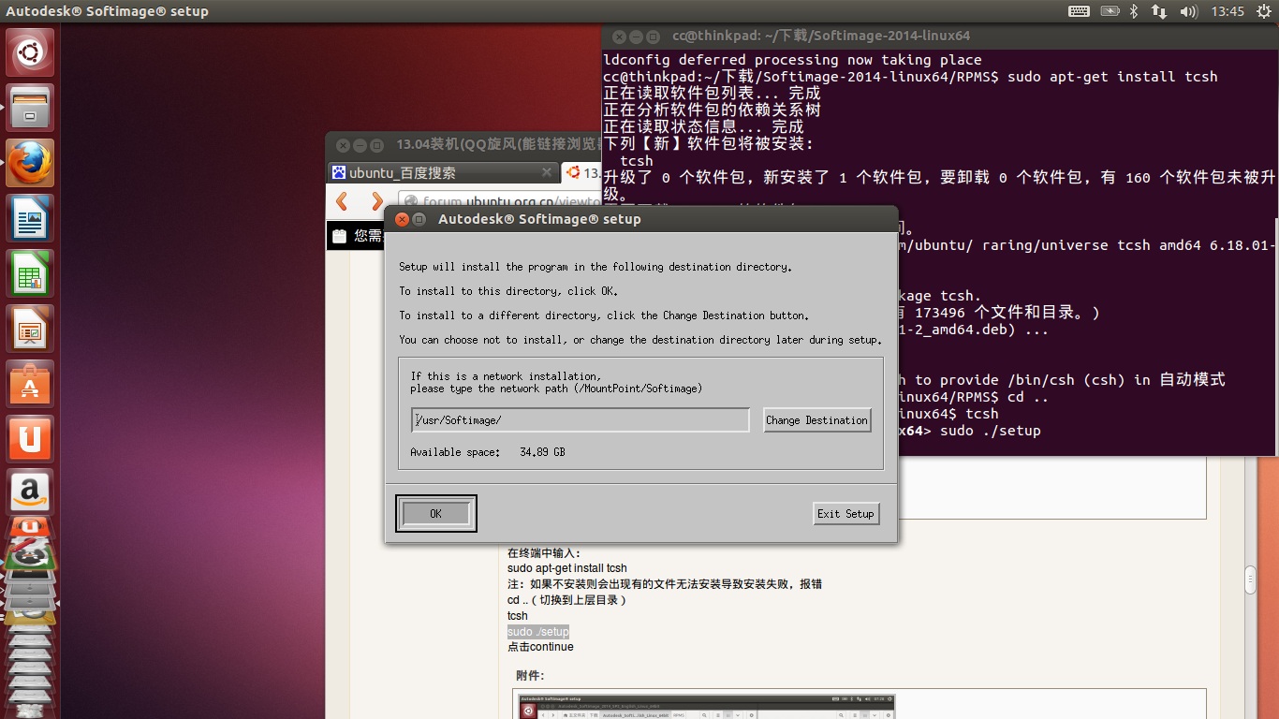1279x719 pixels.
Task: Click the 附件: label in forum post
Action: click(530, 675)
